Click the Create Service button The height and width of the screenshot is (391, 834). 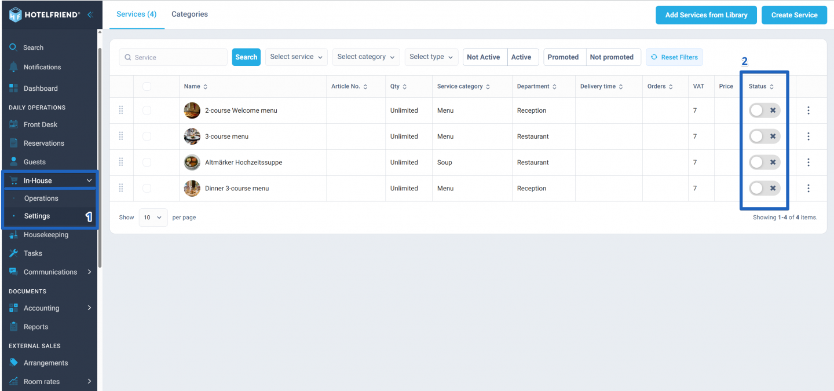click(x=794, y=15)
